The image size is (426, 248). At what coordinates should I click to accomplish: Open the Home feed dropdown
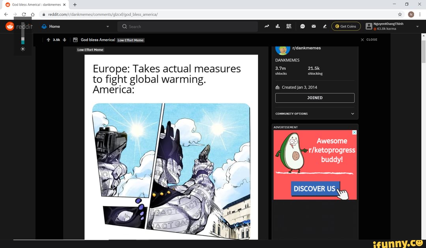tap(75, 26)
